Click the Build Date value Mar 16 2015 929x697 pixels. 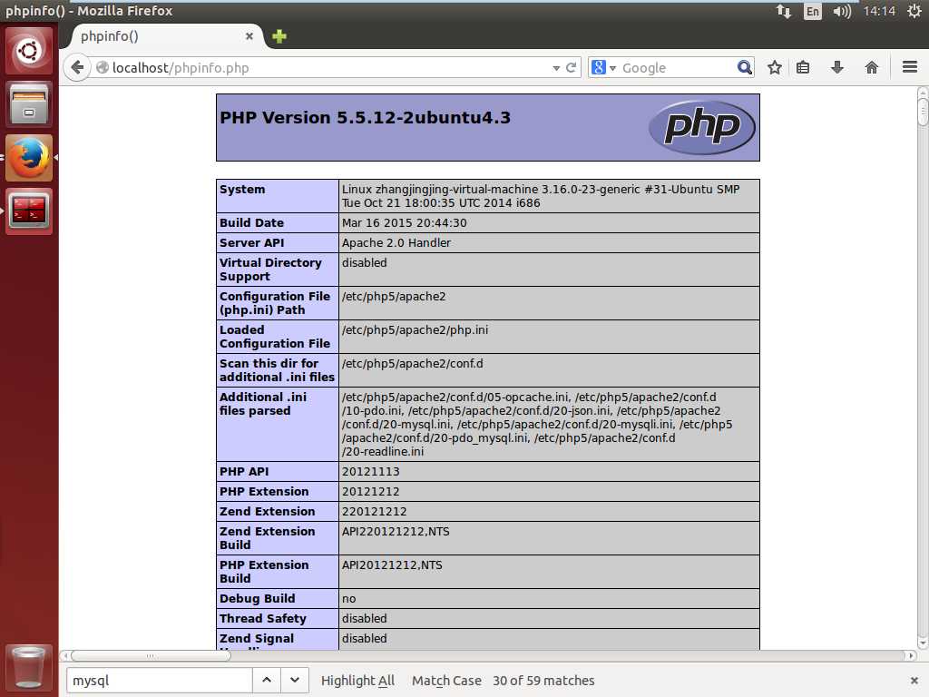tap(404, 223)
